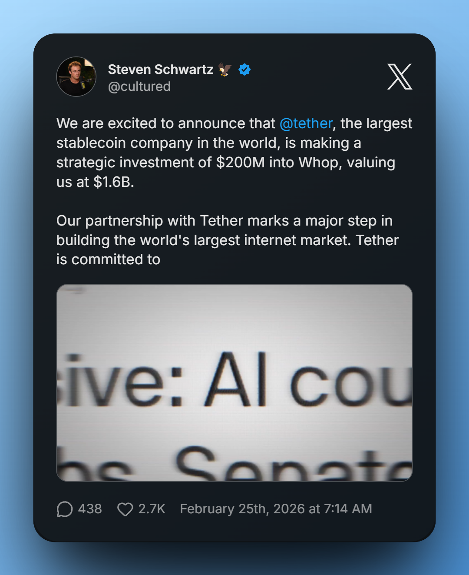Click the "$1.6B" valuation text

click(113, 182)
